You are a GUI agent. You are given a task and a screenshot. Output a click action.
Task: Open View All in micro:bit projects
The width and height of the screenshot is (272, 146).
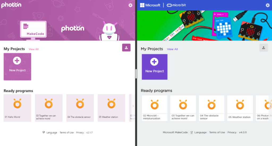pyautogui.click(x=172, y=49)
